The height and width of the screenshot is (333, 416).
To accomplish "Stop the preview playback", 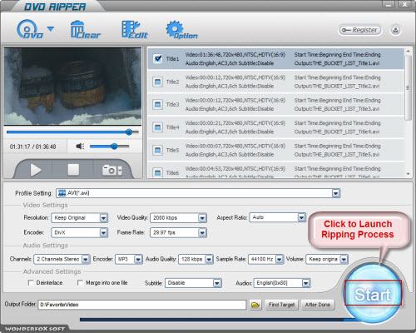I will pos(73,170).
